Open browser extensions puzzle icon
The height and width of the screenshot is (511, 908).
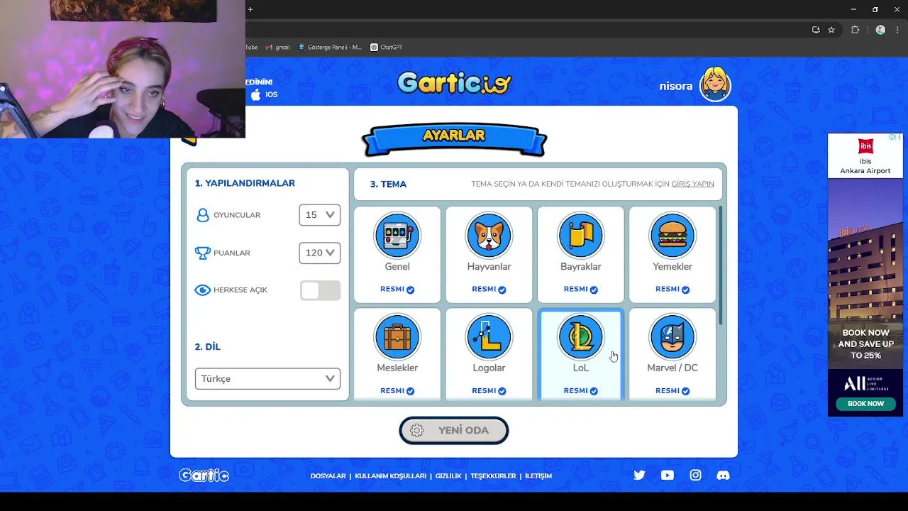tap(855, 30)
